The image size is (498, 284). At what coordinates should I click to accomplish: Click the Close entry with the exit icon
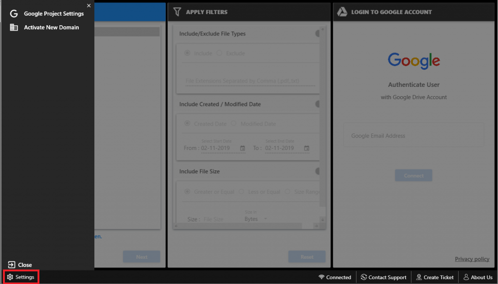(19, 265)
